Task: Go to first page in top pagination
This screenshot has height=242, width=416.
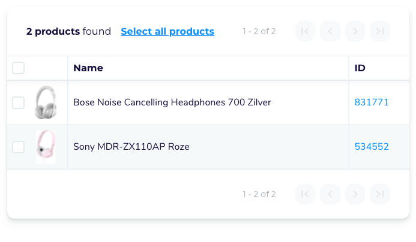Action: pos(305,31)
